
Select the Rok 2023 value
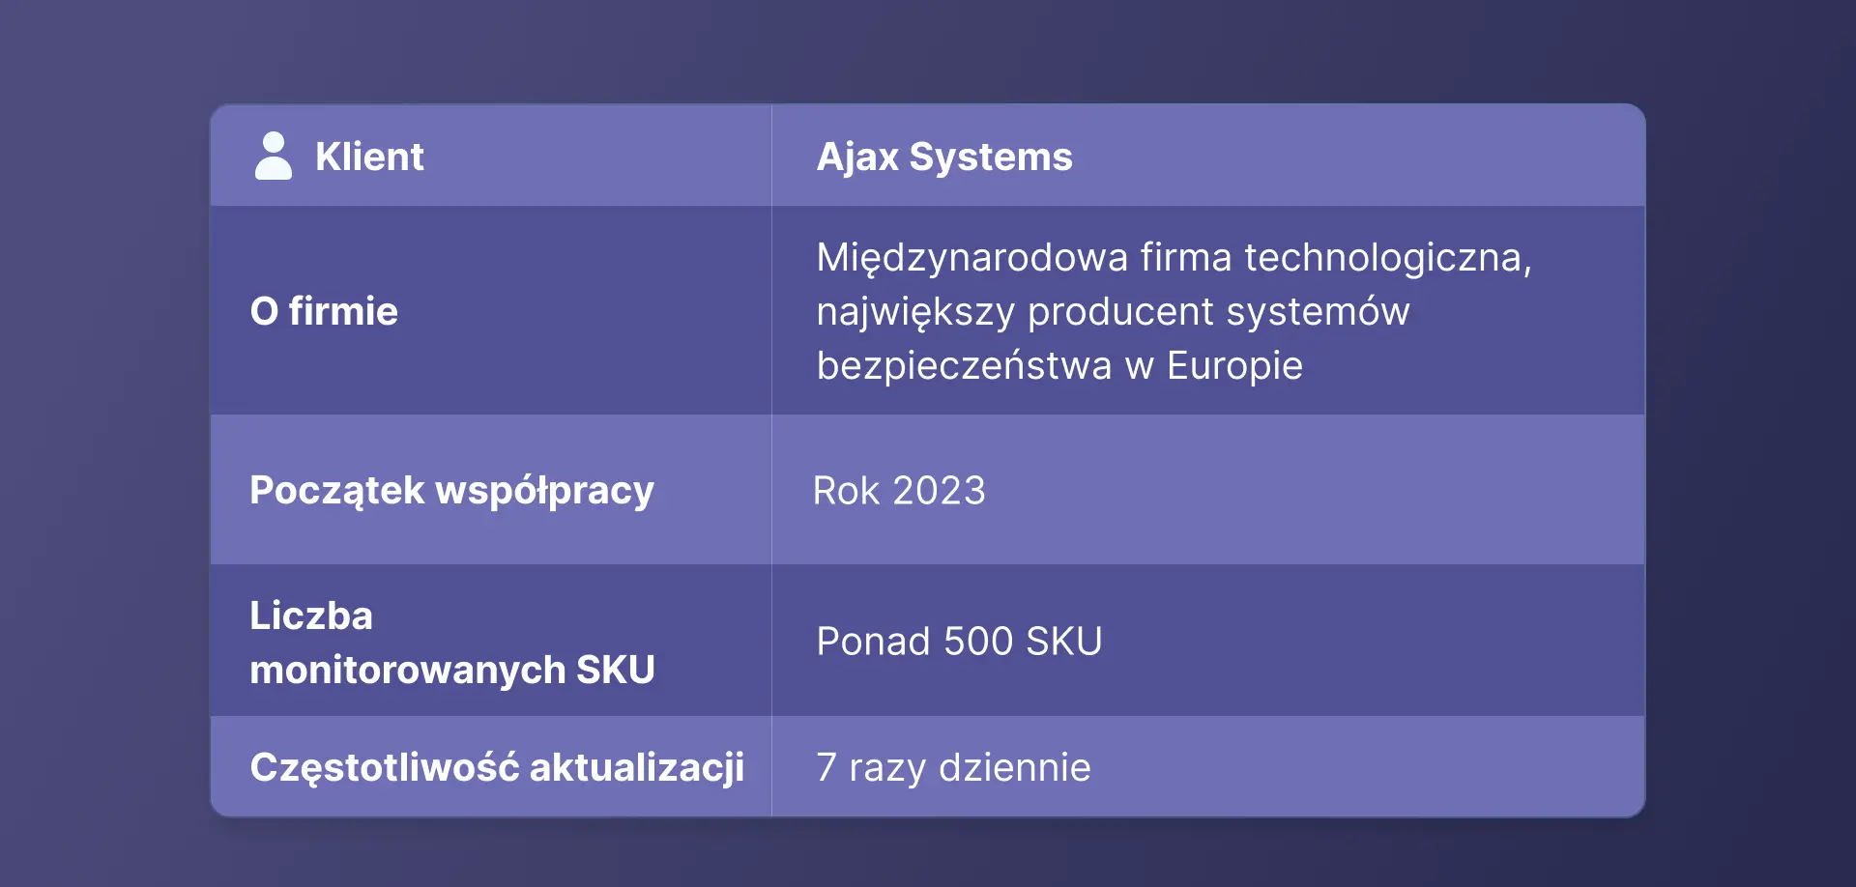coord(899,491)
